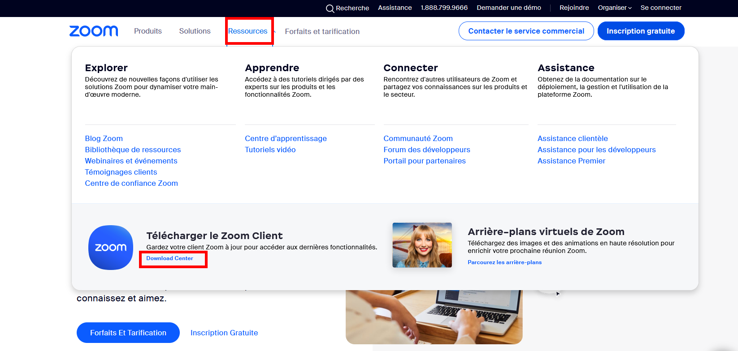Open Webinaires et événements link
The width and height of the screenshot is (738, 351).
(131, 161)
